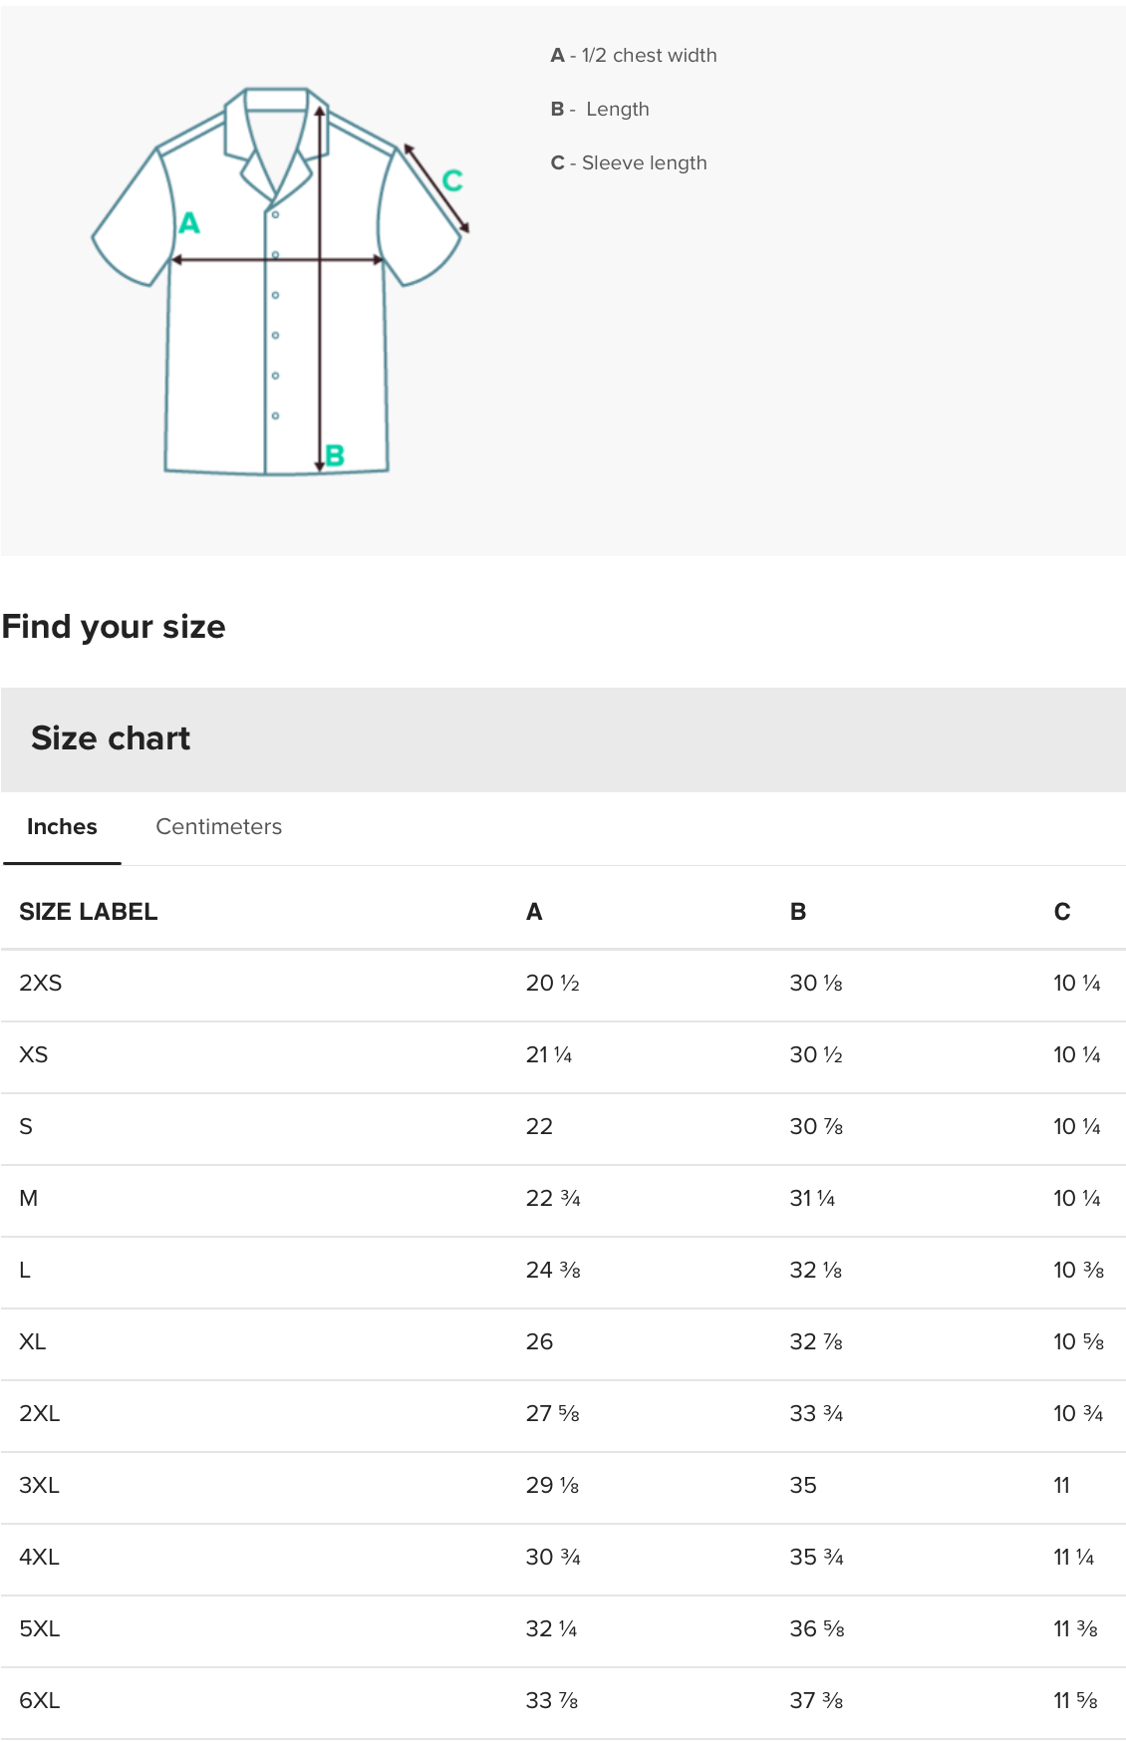Click the A column header in table
Viewport: 1126px width, 1742px height.
(x=534, y=912)
